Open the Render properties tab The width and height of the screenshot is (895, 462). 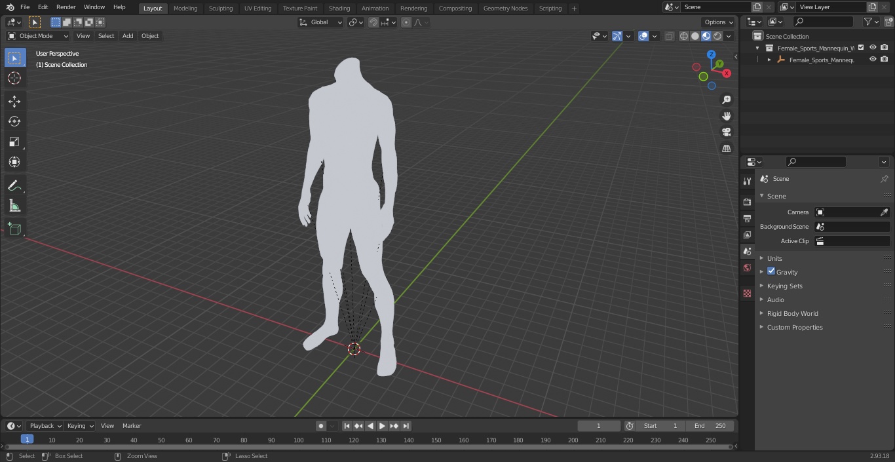click(747, 202)
